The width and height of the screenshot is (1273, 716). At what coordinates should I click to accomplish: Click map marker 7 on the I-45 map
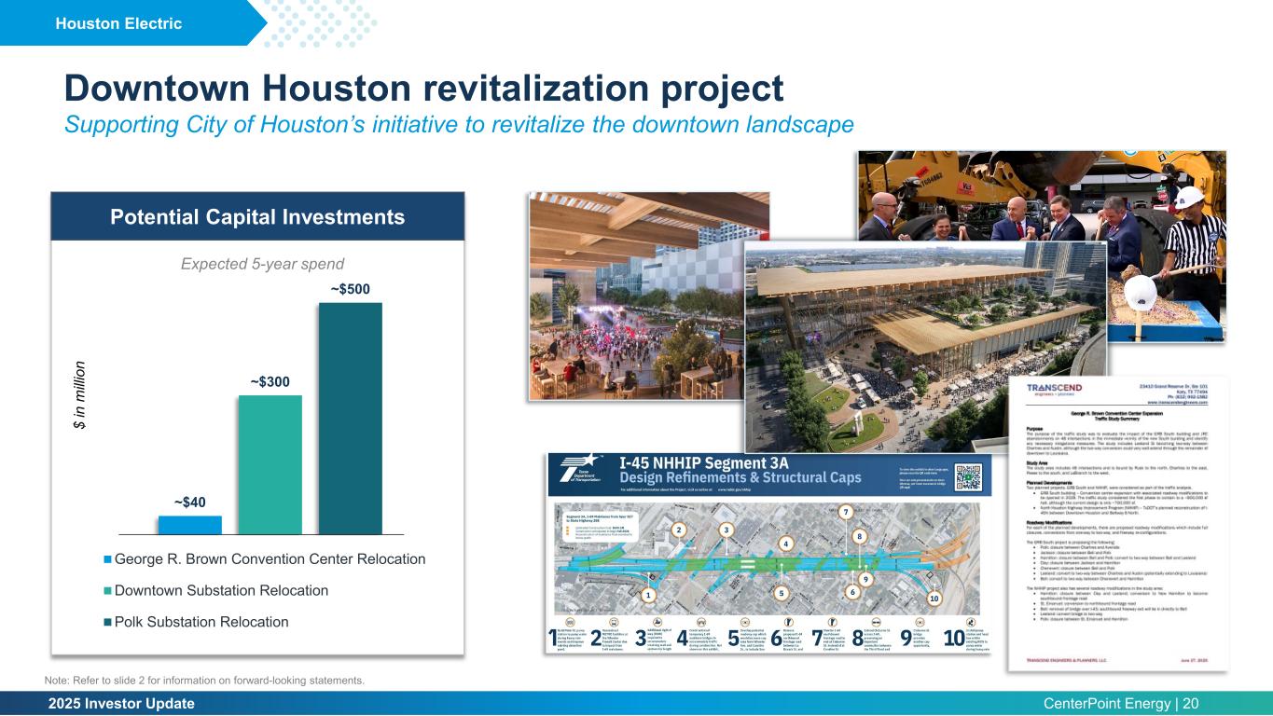click(845, 513)
